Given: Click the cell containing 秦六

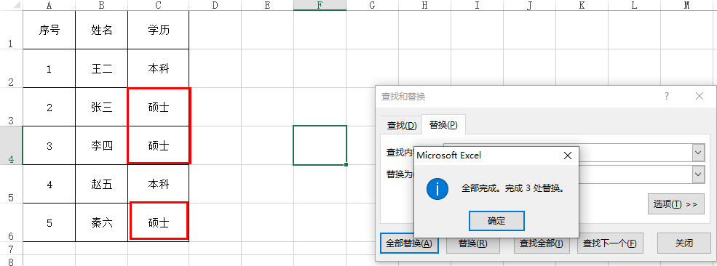Looking at the screenshot, I should 101,222.
